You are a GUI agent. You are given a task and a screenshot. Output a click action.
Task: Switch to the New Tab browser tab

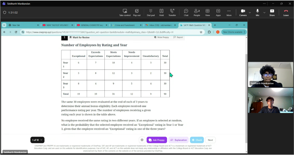24,25
